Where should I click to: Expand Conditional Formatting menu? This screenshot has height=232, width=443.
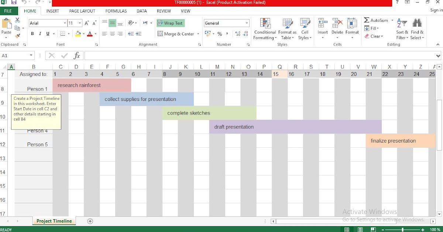coord(265,29)
